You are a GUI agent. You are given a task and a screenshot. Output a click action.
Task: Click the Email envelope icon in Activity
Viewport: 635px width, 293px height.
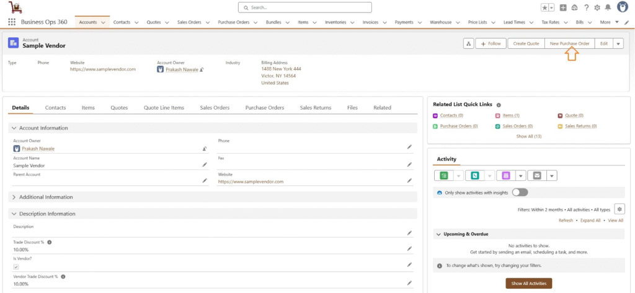[x=537, y=175]
